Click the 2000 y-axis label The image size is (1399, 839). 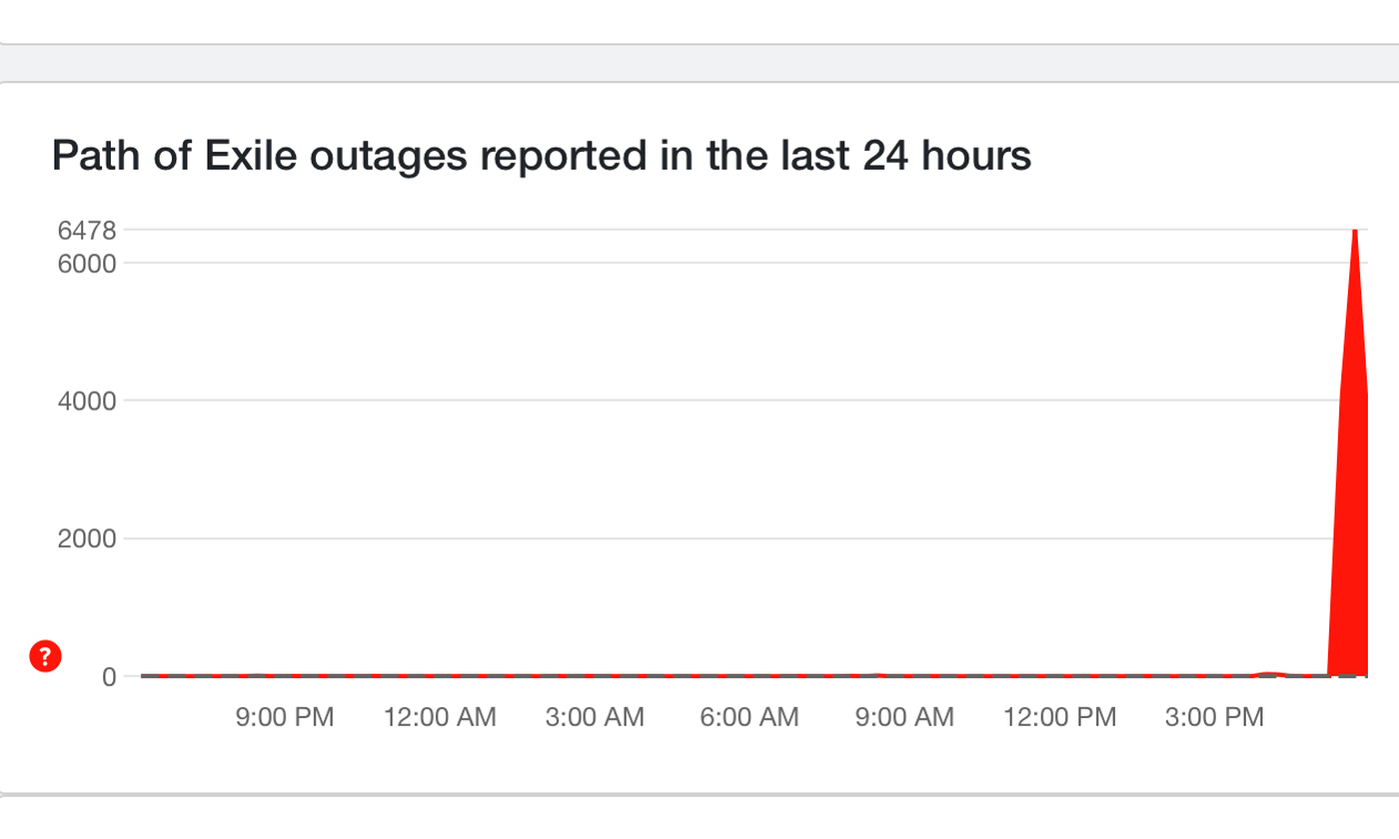[89, 538]
